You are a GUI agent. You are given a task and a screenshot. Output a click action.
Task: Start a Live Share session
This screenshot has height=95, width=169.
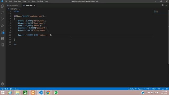pos(14,89)
